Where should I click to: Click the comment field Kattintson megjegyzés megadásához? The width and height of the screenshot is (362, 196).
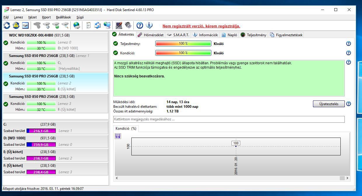(229, 119)
